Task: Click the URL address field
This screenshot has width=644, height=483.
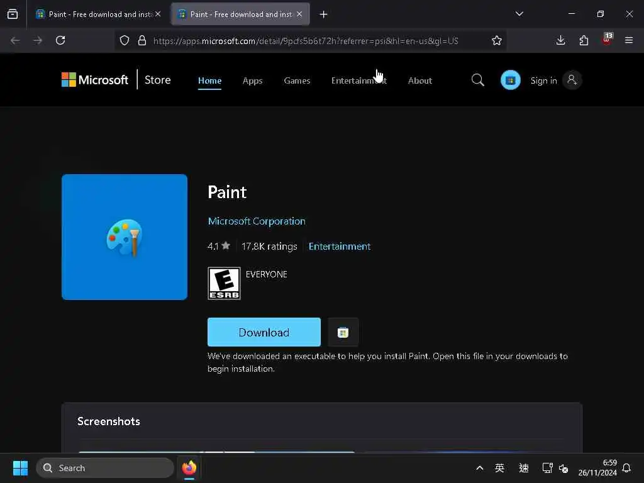Action: pos(306,41)
